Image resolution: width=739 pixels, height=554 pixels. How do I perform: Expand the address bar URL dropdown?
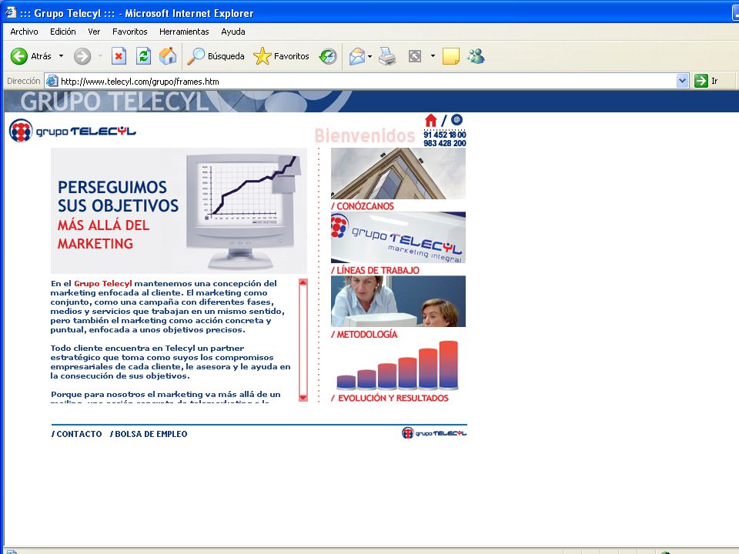(x=683, y=81)
